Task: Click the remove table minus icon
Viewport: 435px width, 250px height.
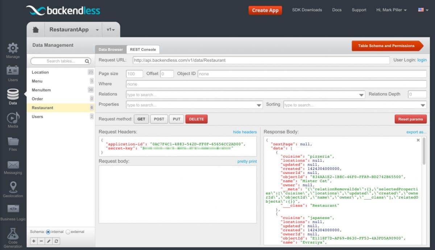Action: point(41,241)
